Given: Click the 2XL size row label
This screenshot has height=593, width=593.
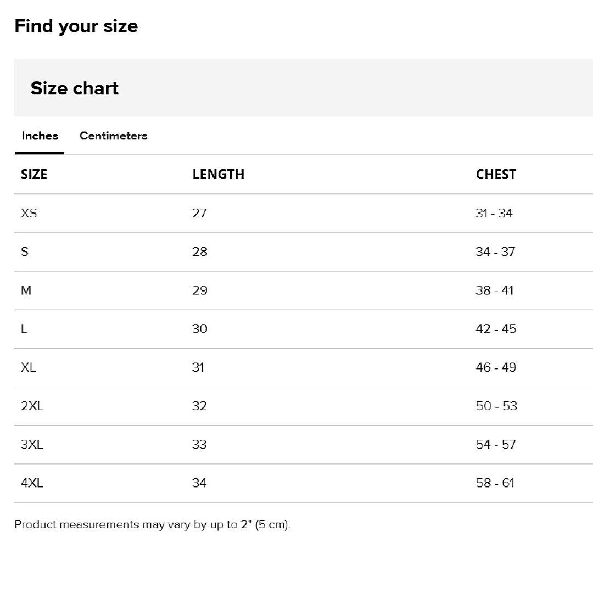Looking at the screenshot, I should click(x=32, y=406).
